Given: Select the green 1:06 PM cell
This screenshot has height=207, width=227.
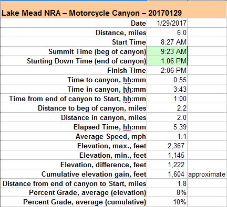Looking at the screenshot, I should click(x=167, y=61).
